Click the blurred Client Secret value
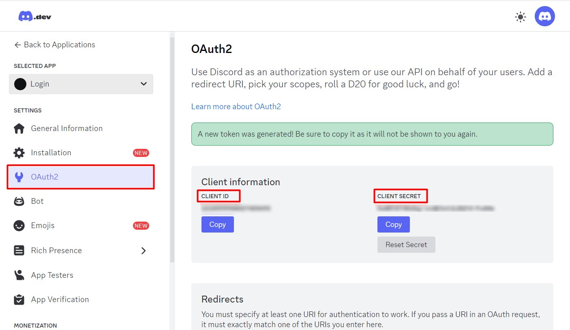570x330 pixels. tap(436, 209)
